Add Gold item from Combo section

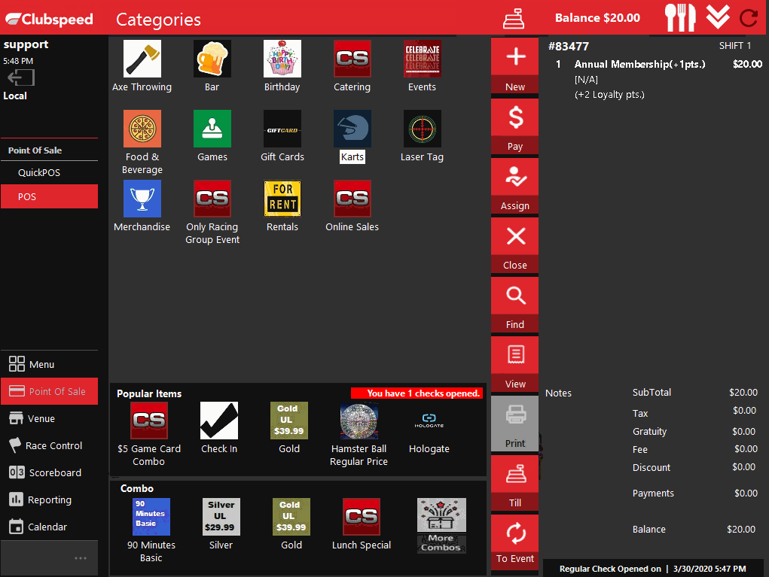click(x=291, y=524)
